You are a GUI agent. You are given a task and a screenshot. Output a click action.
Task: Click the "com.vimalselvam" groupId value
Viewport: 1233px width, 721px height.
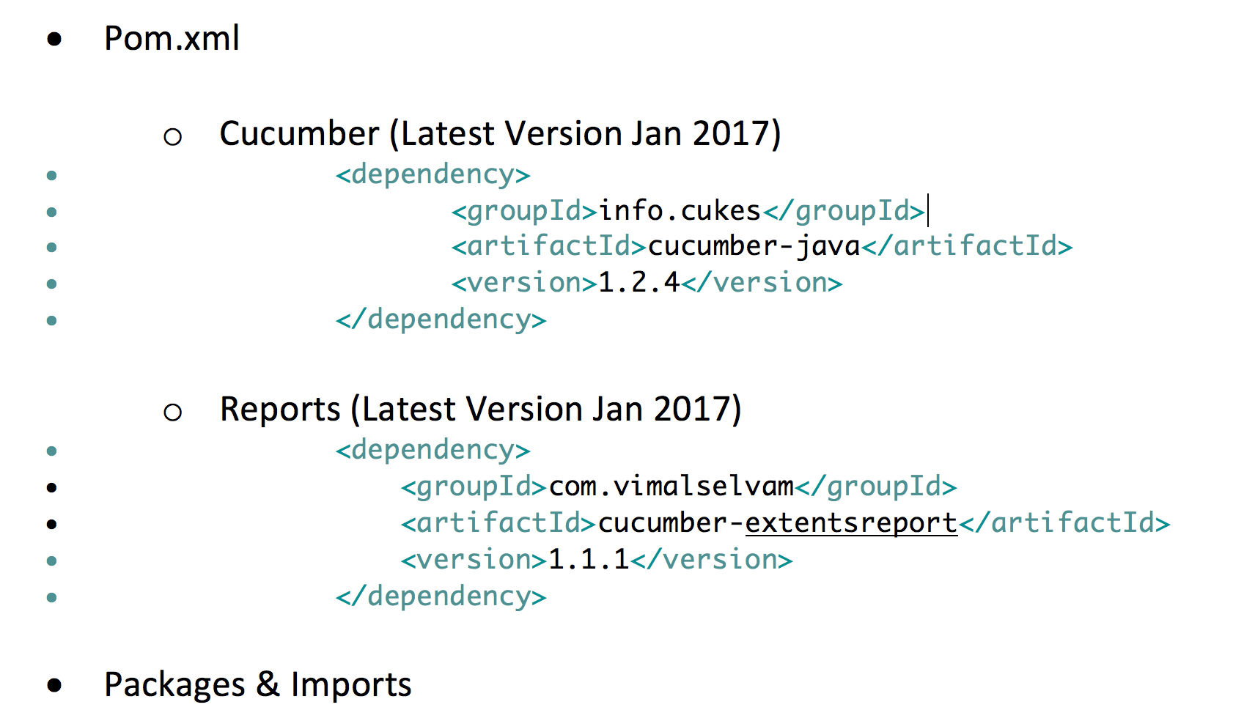click(671, 487)
